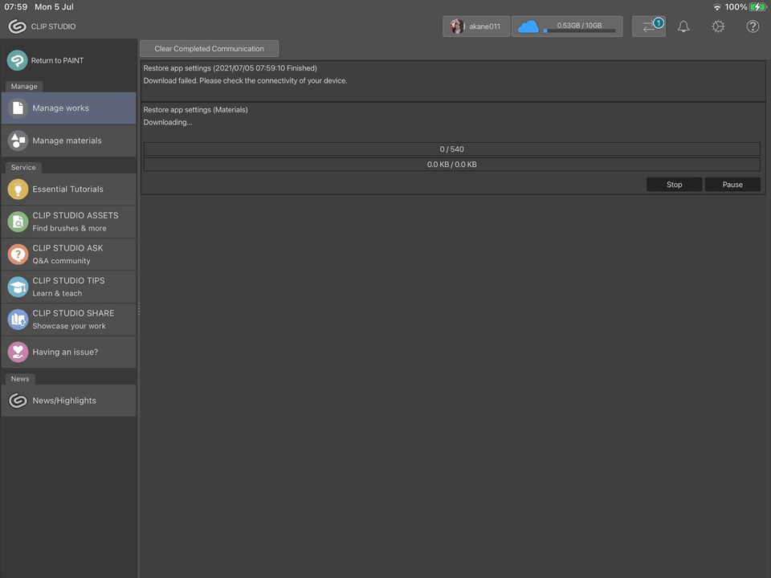Pause the materials download

(x=732, y=185)
